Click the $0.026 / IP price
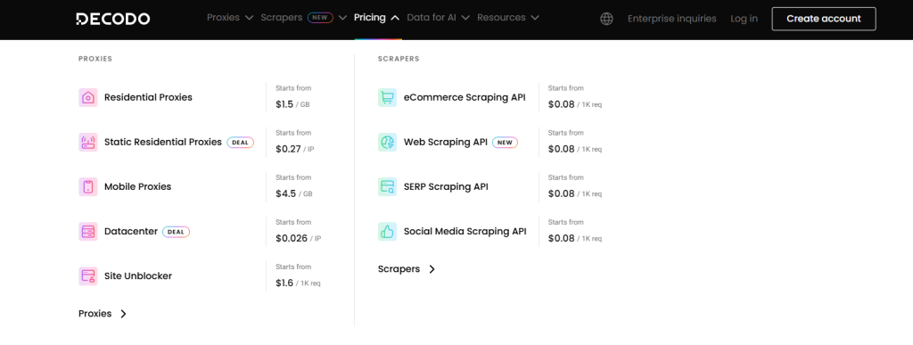 (299, 239)
